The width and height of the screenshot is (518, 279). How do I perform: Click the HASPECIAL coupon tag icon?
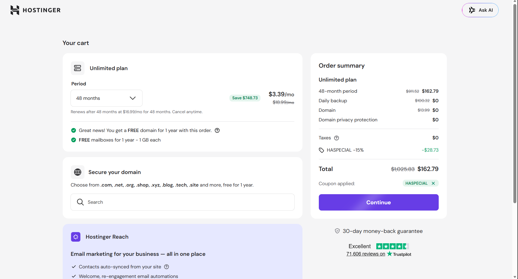(322, 150)
